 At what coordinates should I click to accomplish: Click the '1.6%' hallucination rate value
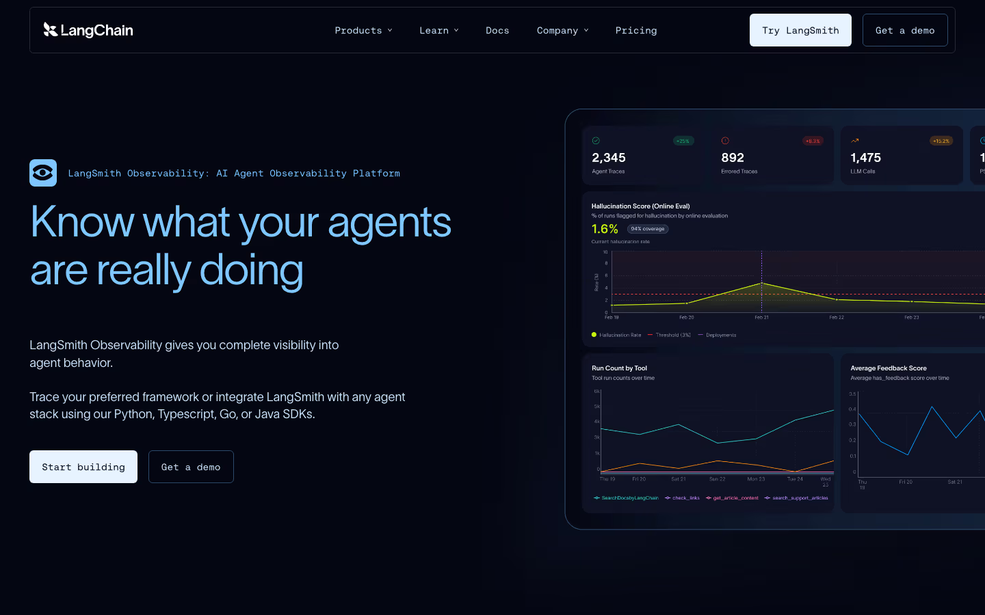[x=605, y=229]
